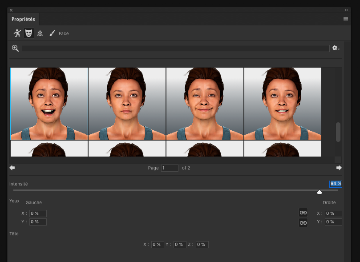Select the paintbrush icon in Properties toolbar

[x=52, y=33]
